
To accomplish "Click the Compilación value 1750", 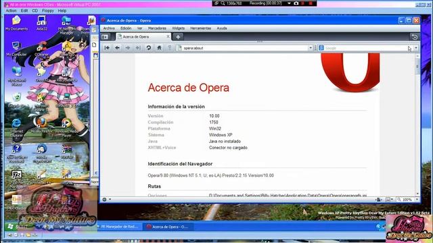I will 214,122.
